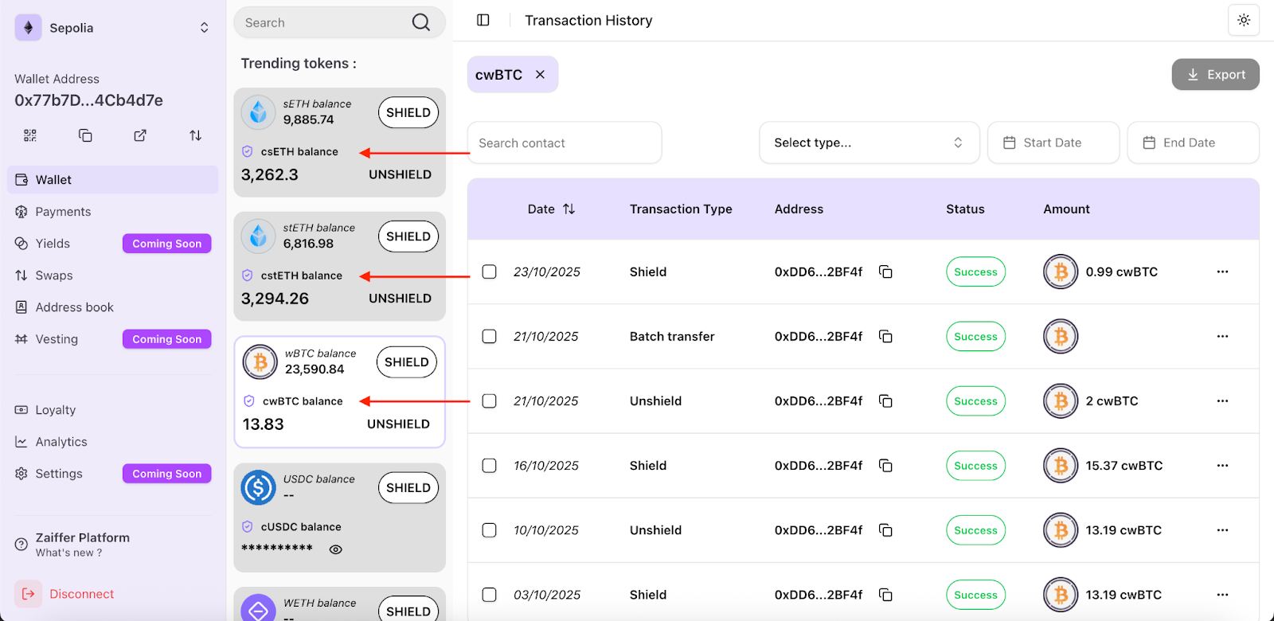Click UNSHIELD on the cwBTC balance
Screen dimensions: 1274x621
click(x=398, y=424)
